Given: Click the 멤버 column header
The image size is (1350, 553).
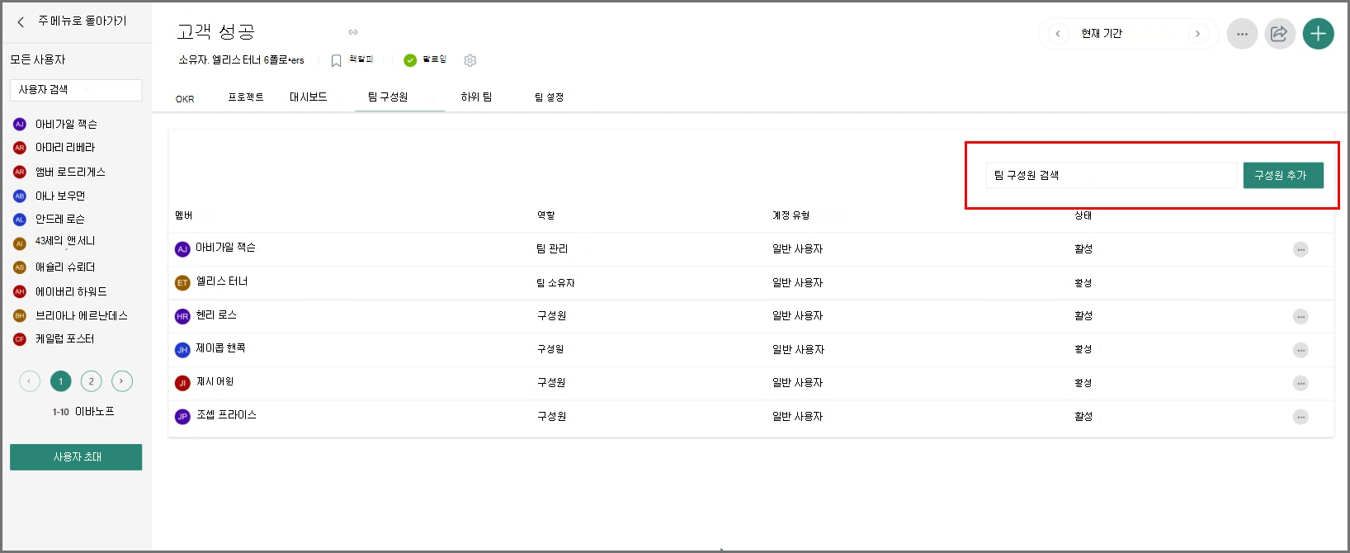Looking at the screenshot, I should coord(184,215).
